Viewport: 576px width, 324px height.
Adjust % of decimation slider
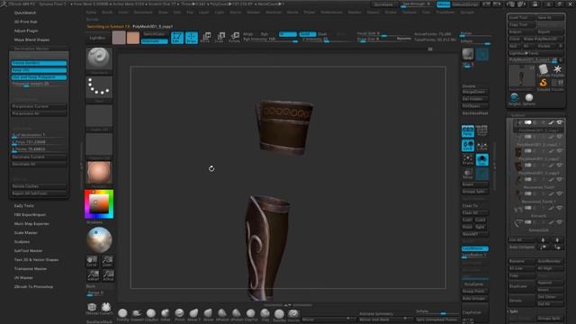click(39, 135)
